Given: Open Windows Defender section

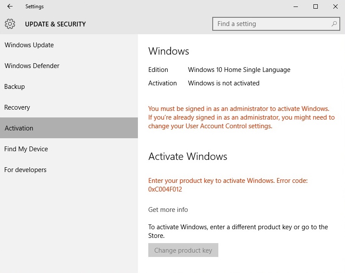Looking at the screenshot, I should [x=69, y=66].
